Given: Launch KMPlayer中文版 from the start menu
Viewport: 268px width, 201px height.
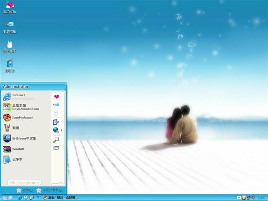Looking at the screenshot, I should tap(26, 139).
